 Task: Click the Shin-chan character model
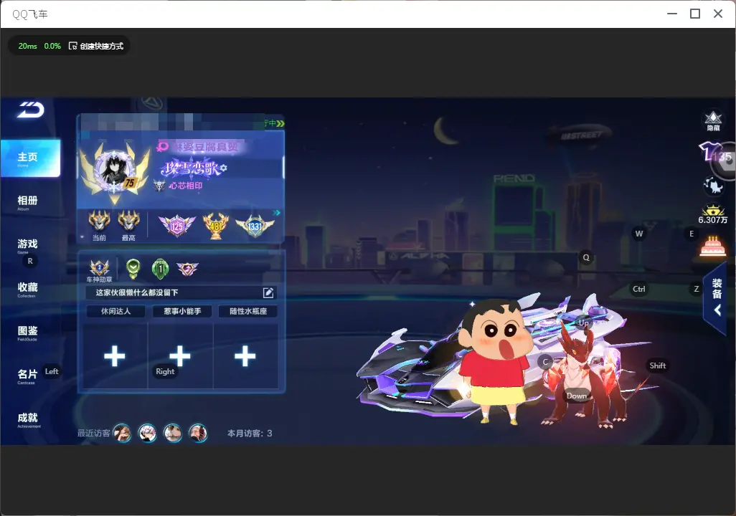tap(498, 362)
